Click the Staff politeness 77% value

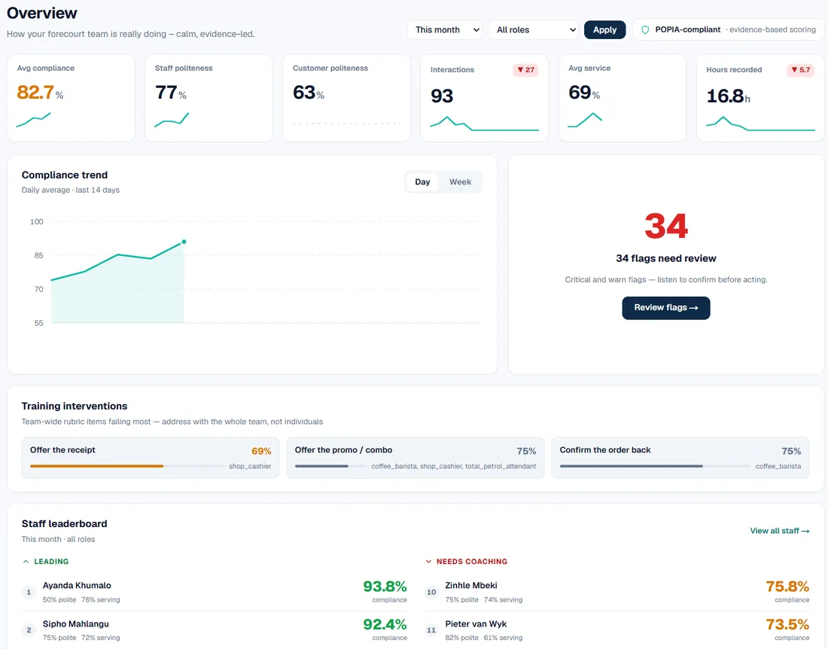pos(171,93)
